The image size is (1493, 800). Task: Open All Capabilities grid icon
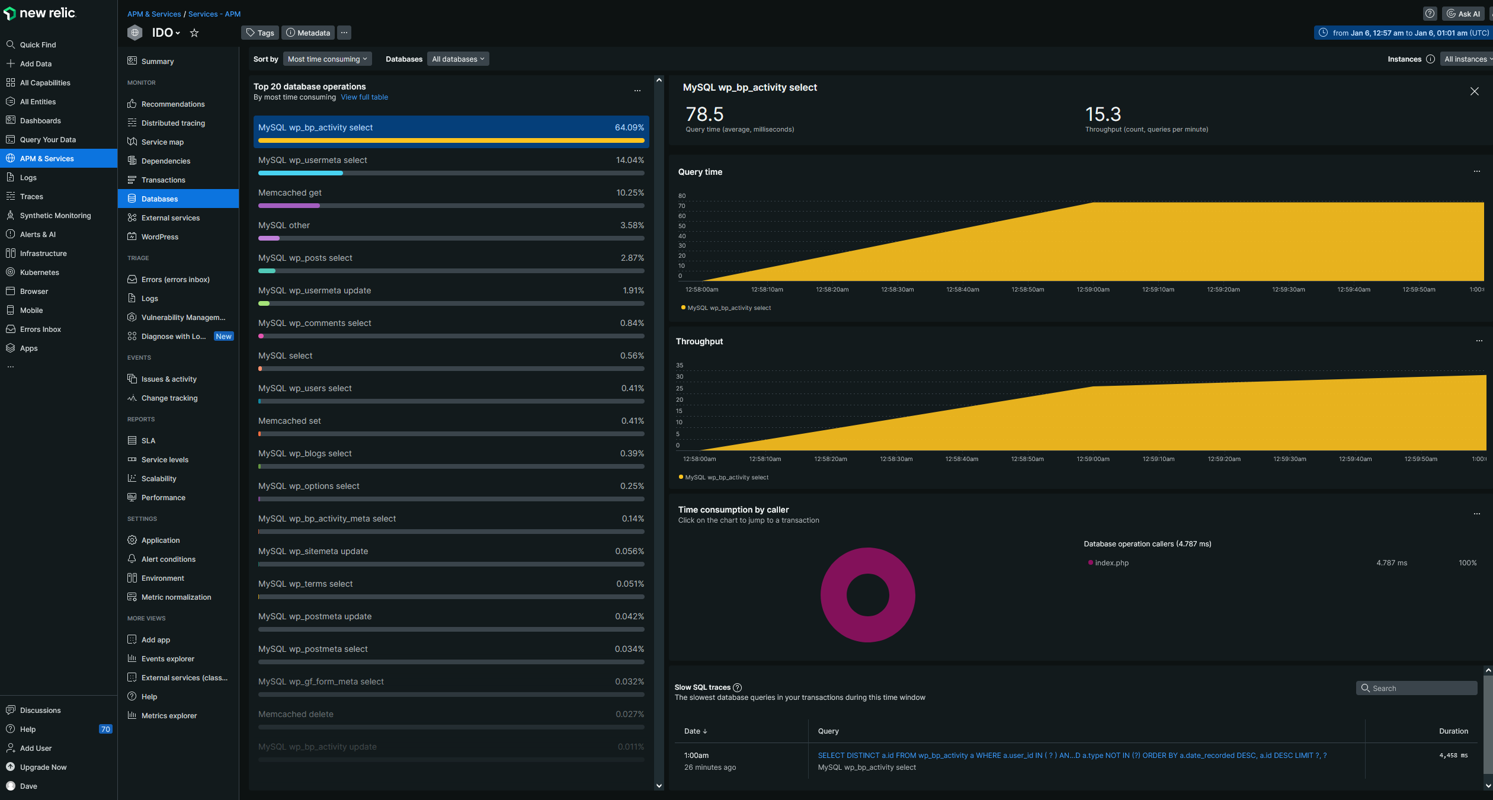[10, 82]
